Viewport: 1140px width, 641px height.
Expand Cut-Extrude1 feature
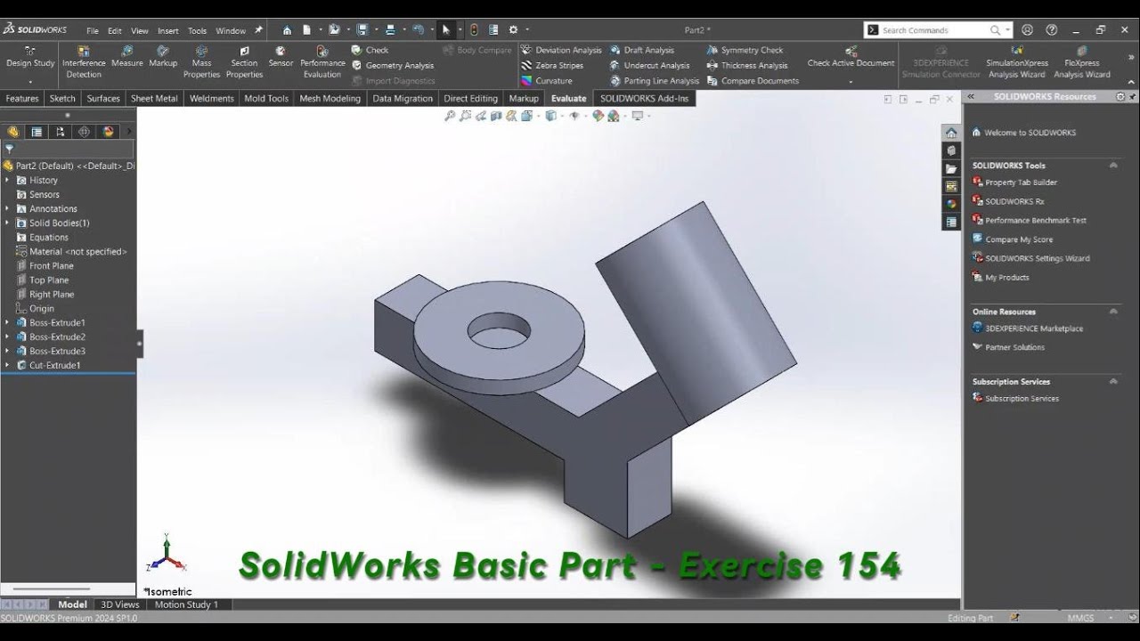tap(7, 365)
